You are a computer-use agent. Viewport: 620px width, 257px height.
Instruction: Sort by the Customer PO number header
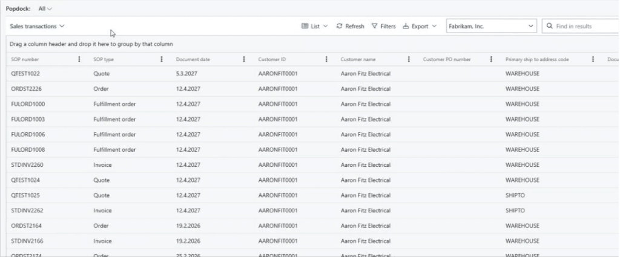click(447, 59)
